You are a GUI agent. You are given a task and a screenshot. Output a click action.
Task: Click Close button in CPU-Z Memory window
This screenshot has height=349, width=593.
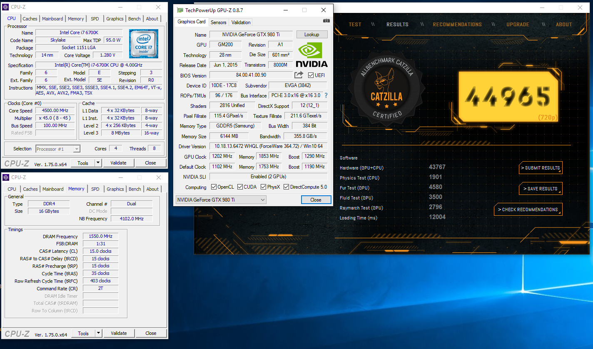(151, 333)
